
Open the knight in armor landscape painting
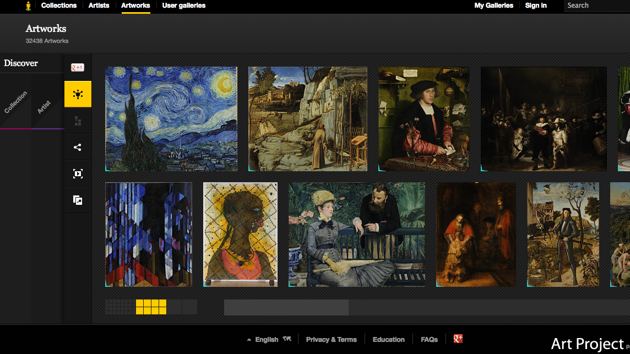(x=563, y=235)
